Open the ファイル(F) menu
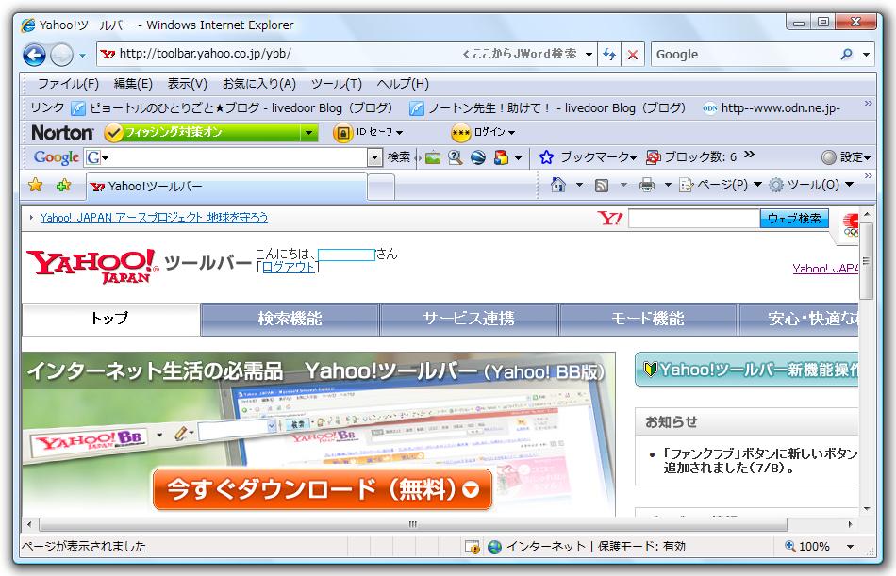This screenshot has height=576, width=896. tap(68, 84)
